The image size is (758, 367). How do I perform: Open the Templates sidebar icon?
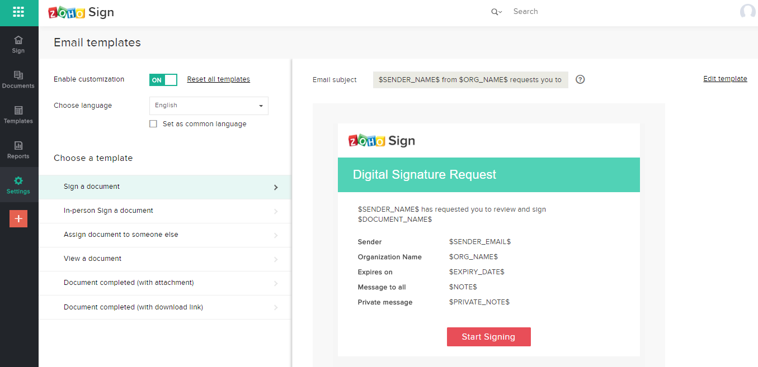point(18,111)
